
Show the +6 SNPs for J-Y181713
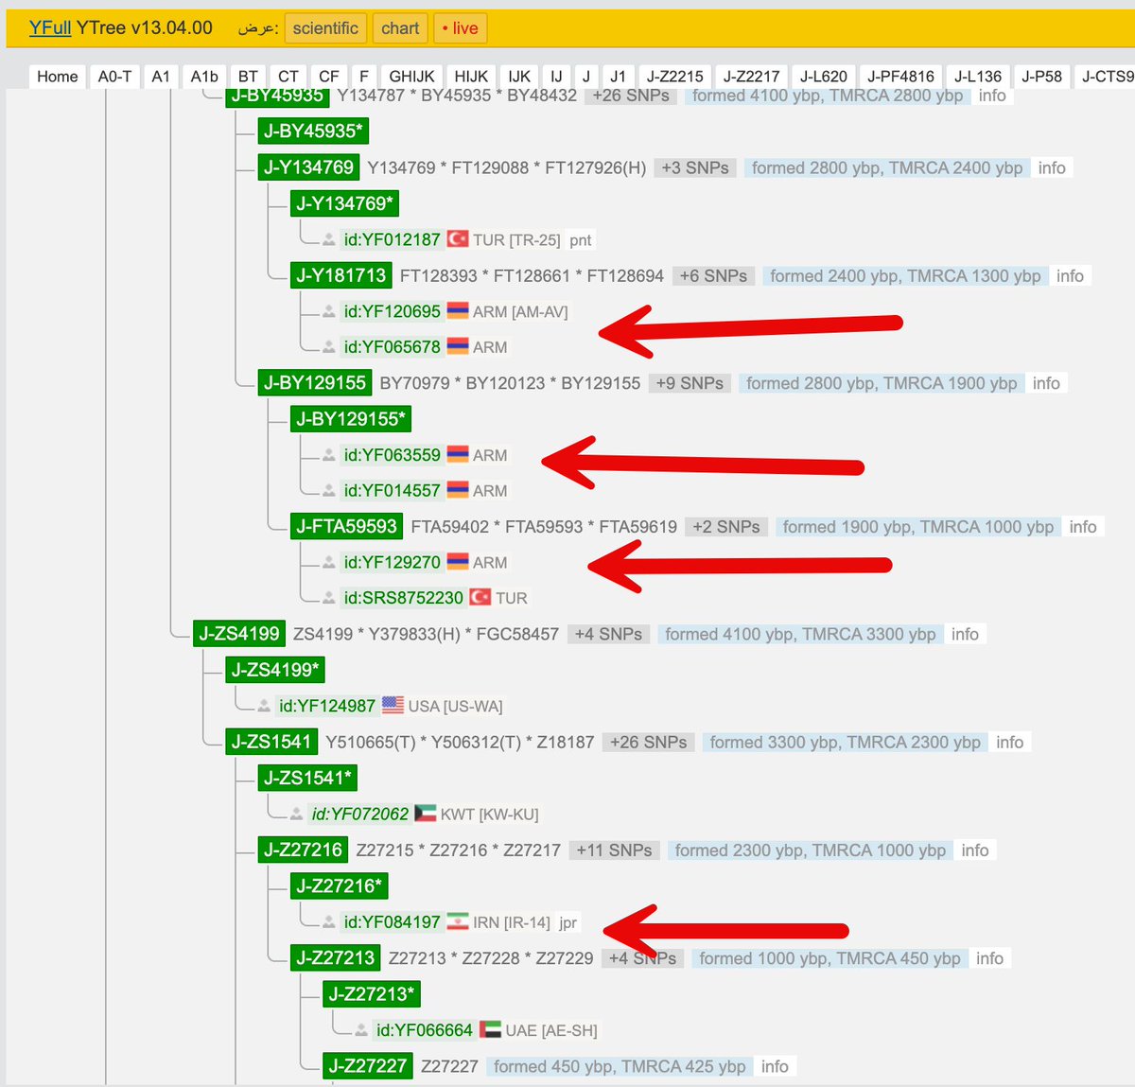tap(714, 275)
